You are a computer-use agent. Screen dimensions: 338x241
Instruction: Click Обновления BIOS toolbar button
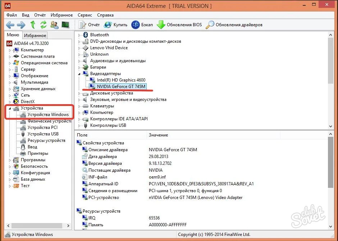179,25
